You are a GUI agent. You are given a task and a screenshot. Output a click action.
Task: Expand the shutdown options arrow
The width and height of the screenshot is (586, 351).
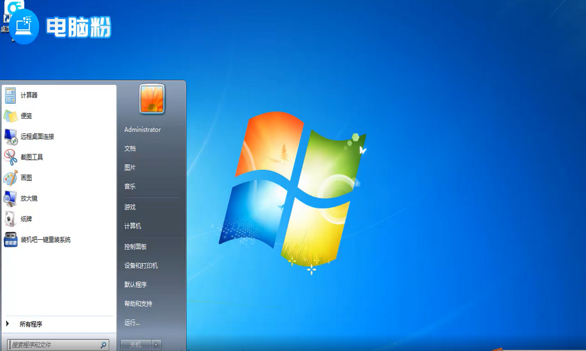(156, 345)
